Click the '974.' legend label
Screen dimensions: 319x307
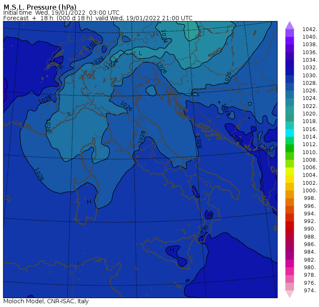[x=311, y=291]
